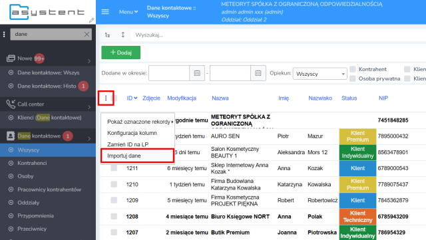Click the pencil edit icon near logo
Viewport: 426px width, 240px height.
(91, 20)
